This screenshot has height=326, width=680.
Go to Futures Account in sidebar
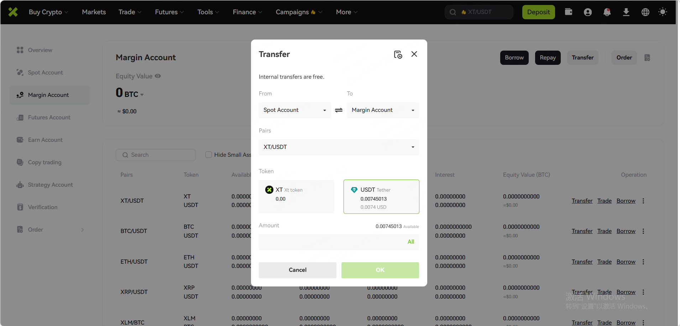pyautogui.click(x=49, y=118)
